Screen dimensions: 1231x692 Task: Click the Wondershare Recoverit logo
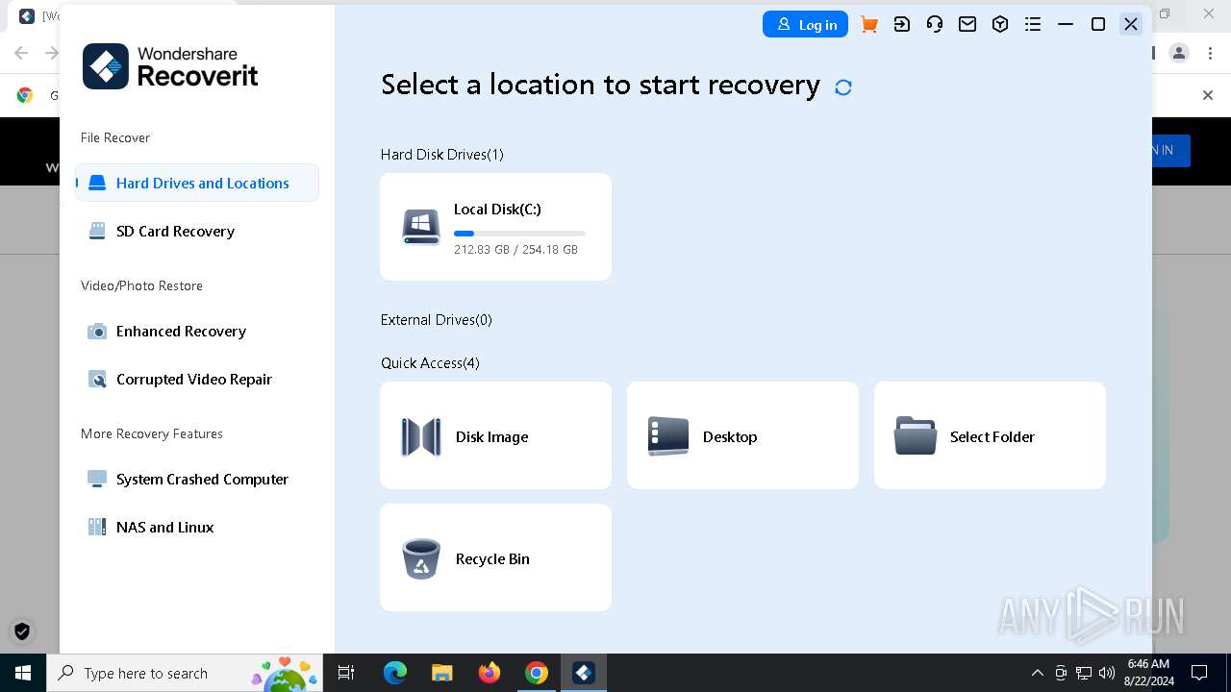click(x=170, y=66)
